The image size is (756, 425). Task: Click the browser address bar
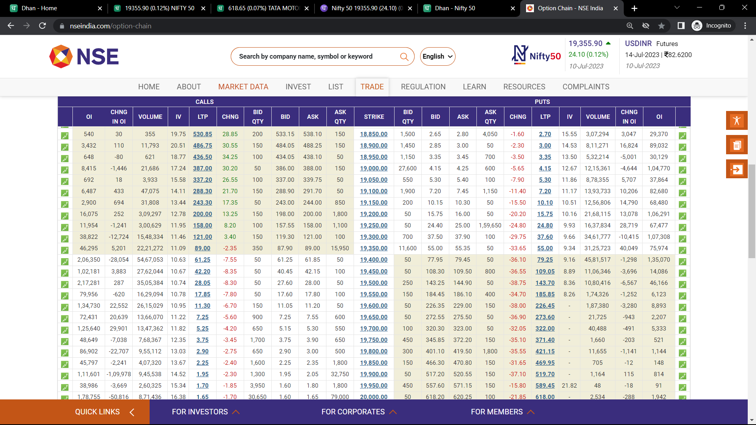339,26
